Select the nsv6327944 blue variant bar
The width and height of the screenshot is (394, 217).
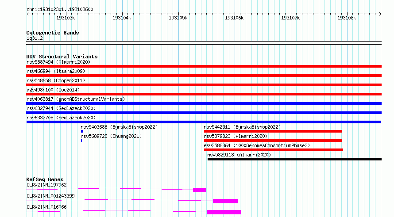coord(204,113)
